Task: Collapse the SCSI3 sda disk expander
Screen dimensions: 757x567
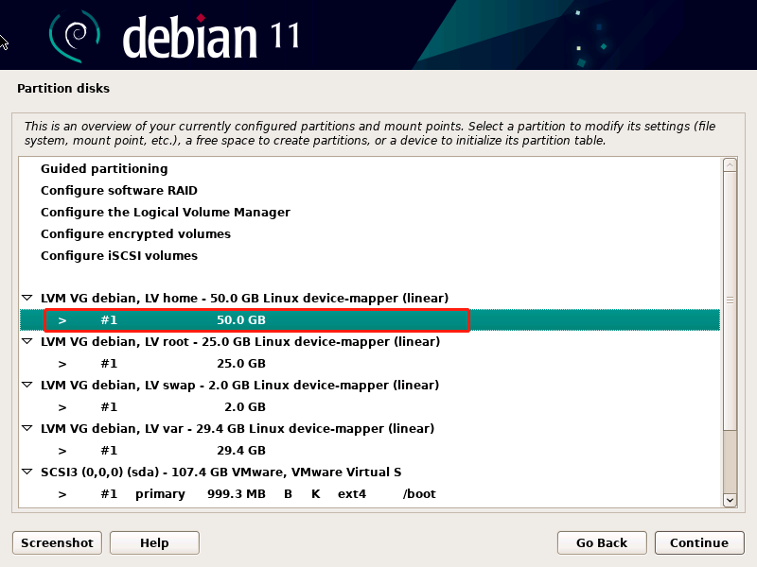Action: pyautogui.click(x=27, y=472)
